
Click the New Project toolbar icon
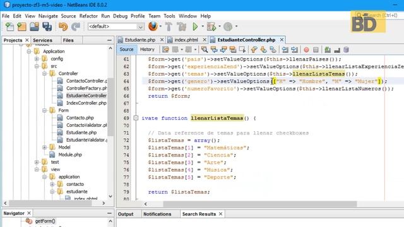point(21,26)
